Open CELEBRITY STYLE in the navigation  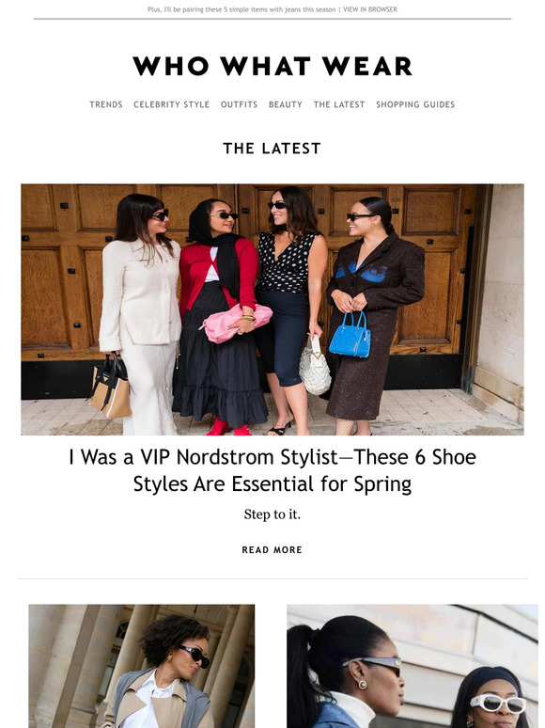172,104
